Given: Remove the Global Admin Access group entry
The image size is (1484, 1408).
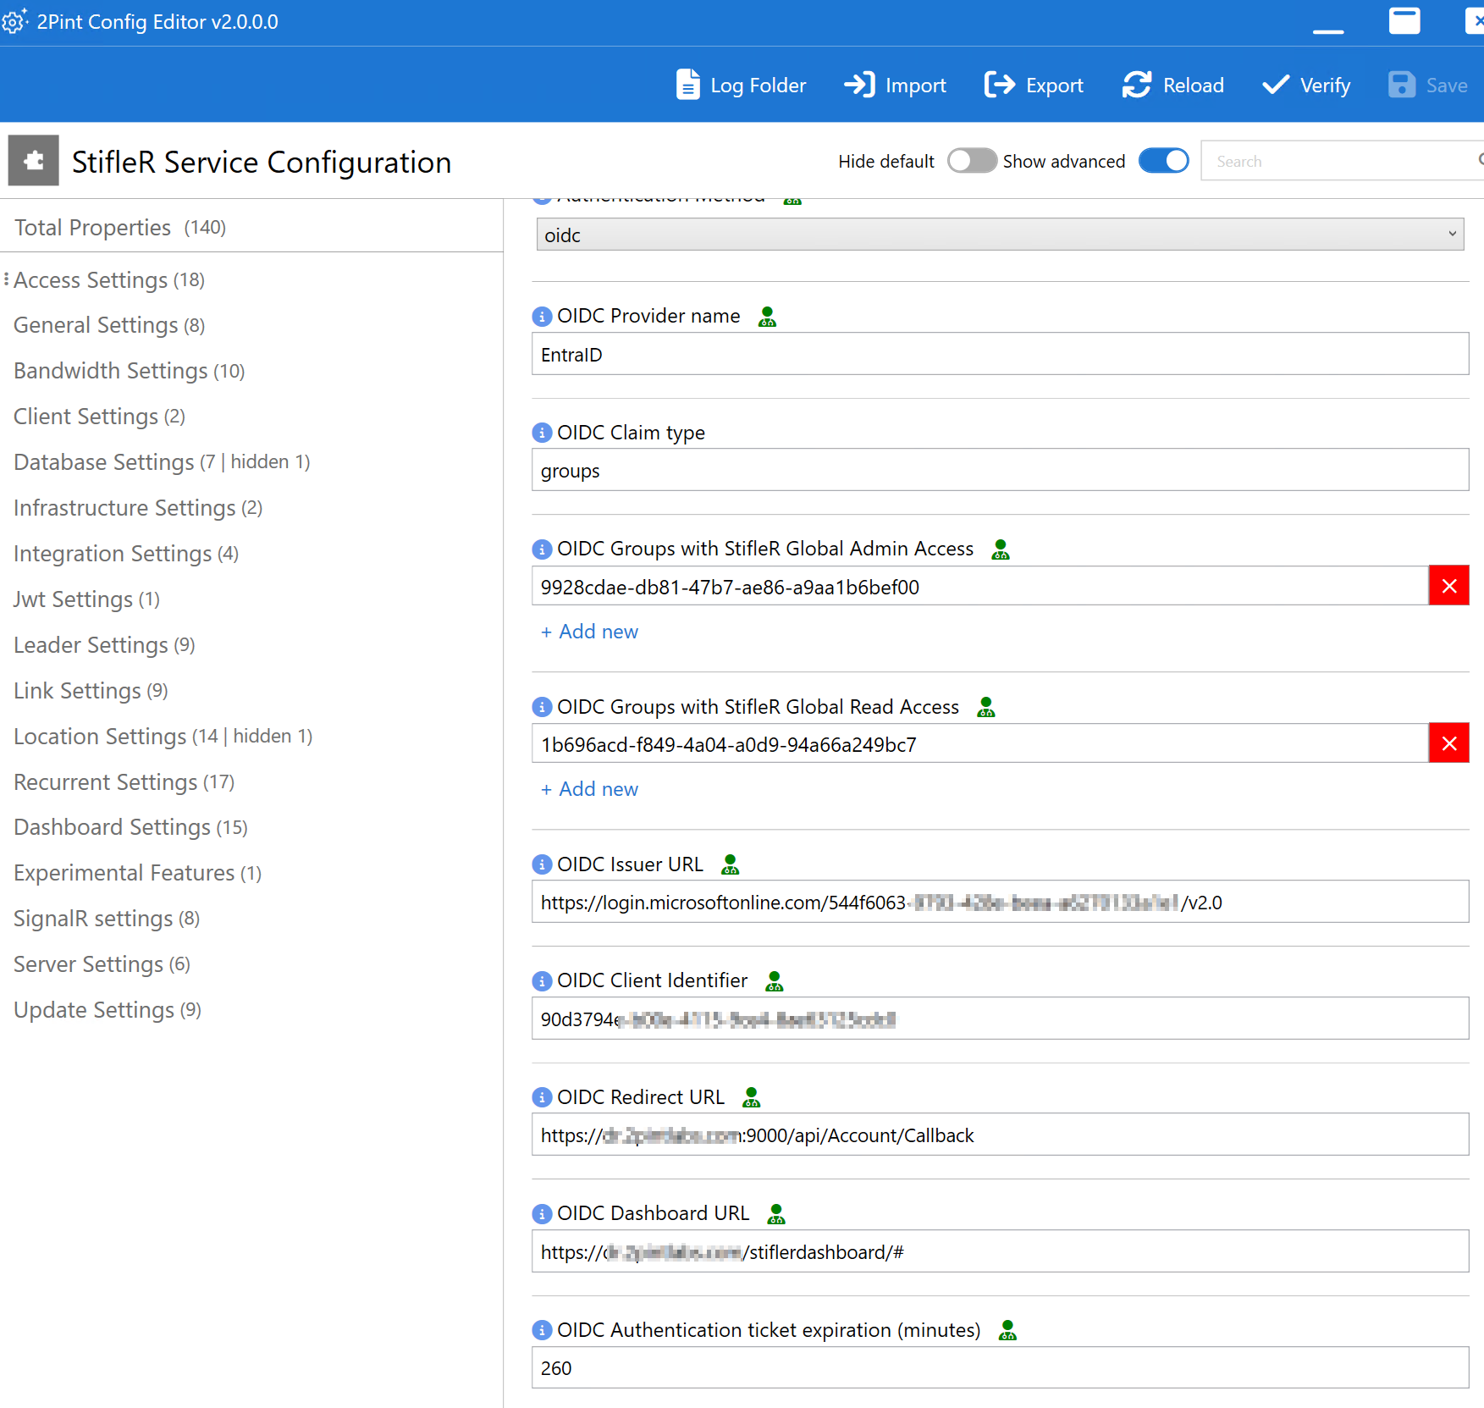Looking at the screenshot, I should coord(1449,586).
